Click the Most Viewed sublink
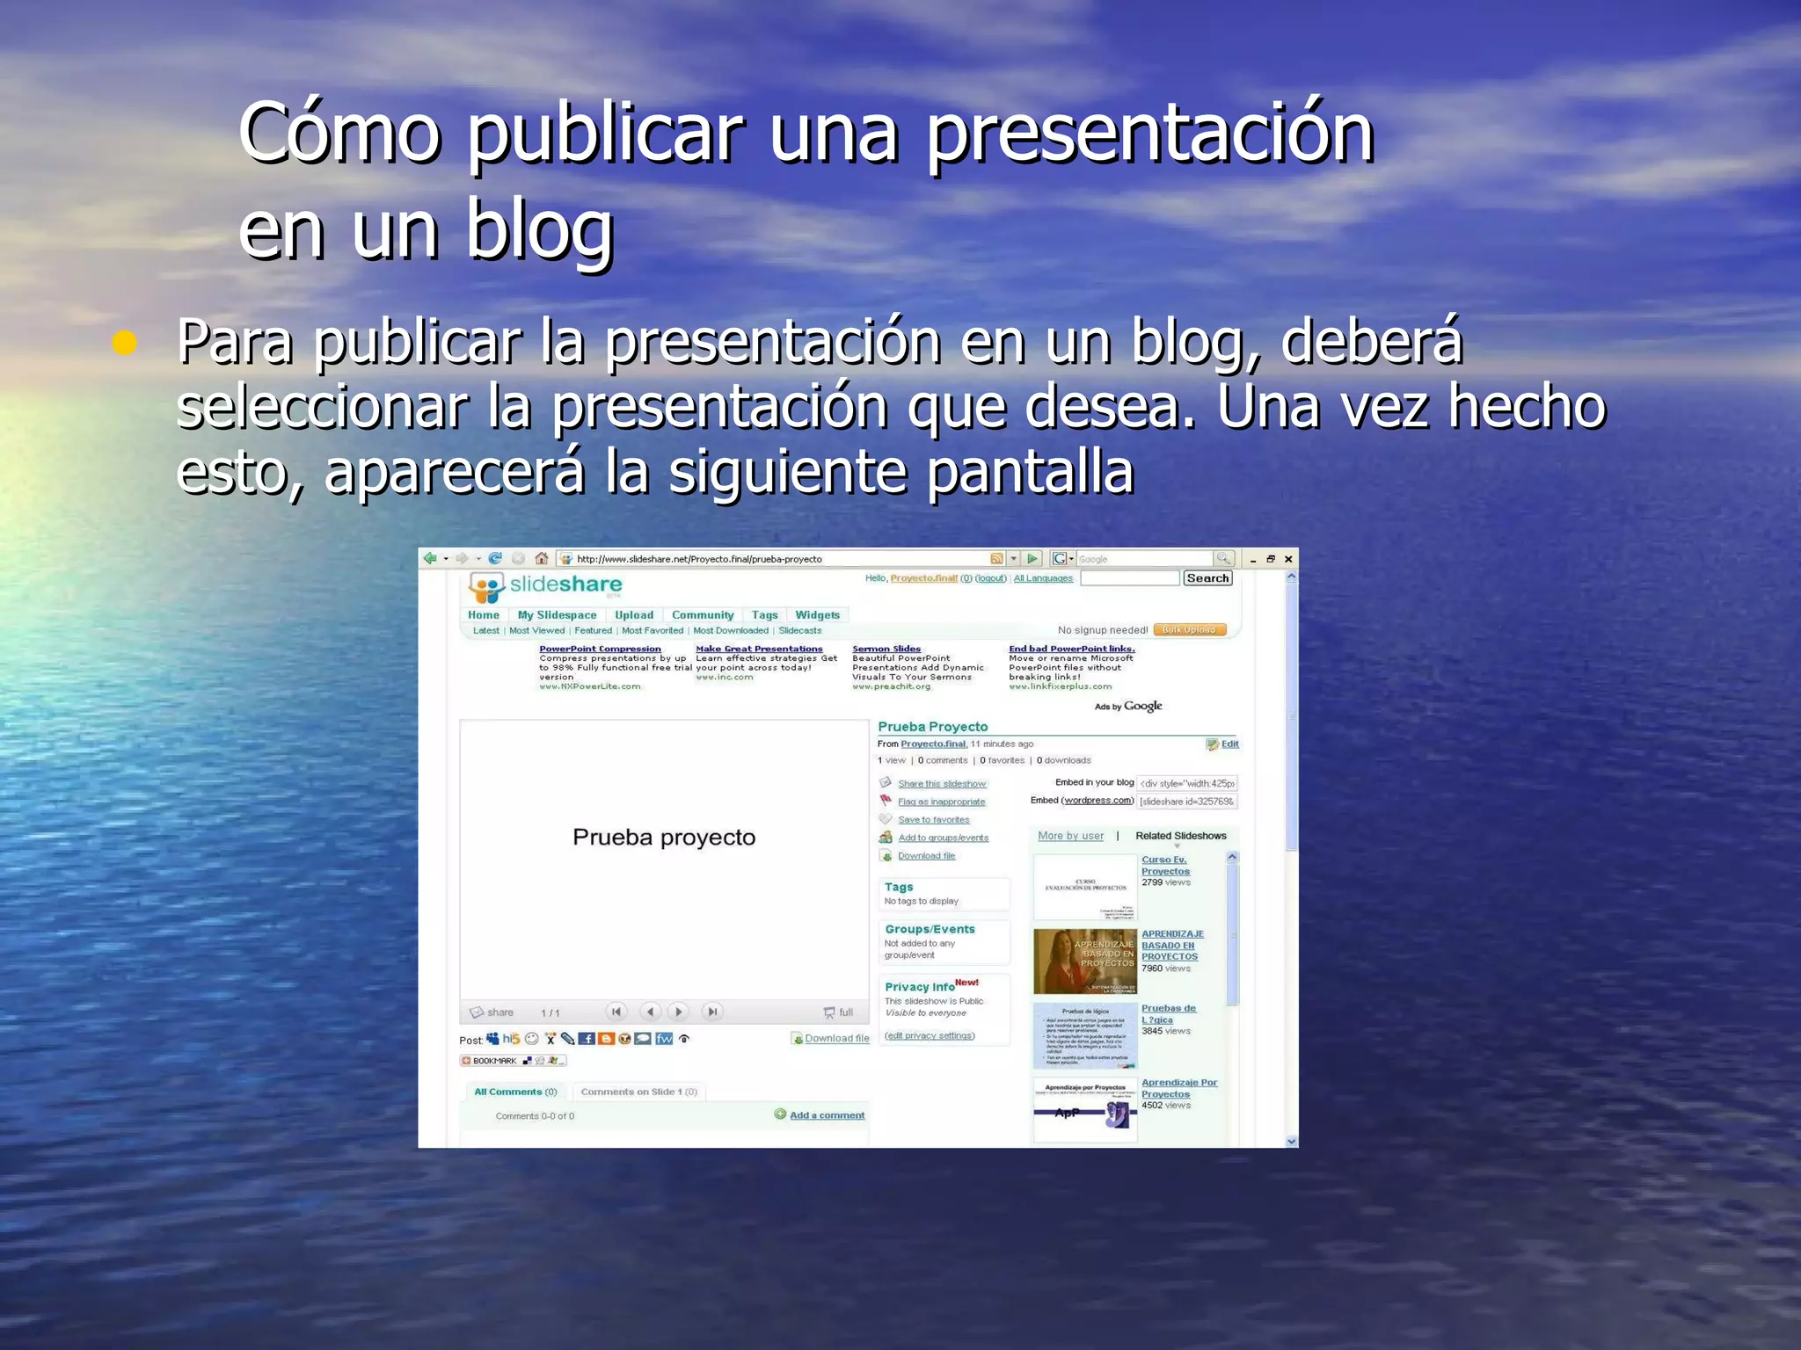 point(536,630)
